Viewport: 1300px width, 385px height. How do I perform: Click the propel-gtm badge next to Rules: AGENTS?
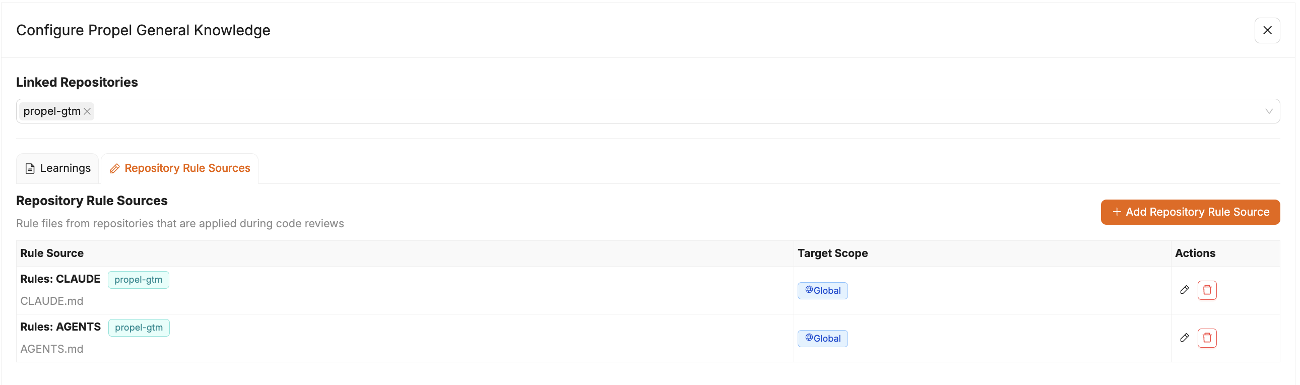[x=138, y=327]
